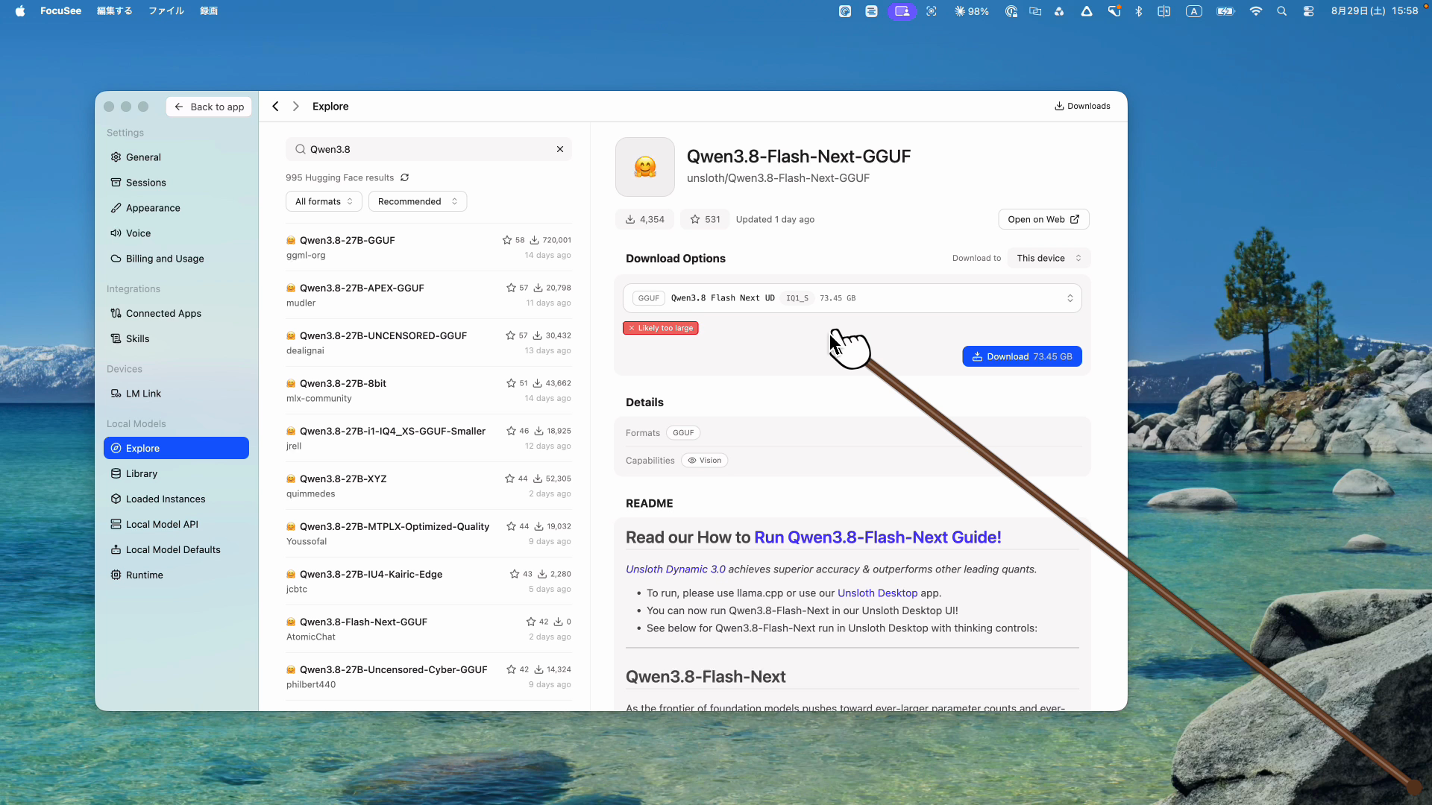Expand the All formats filter
This screenshot has height=805, width=1432.
pyautogui.click(x=324, y=201)
